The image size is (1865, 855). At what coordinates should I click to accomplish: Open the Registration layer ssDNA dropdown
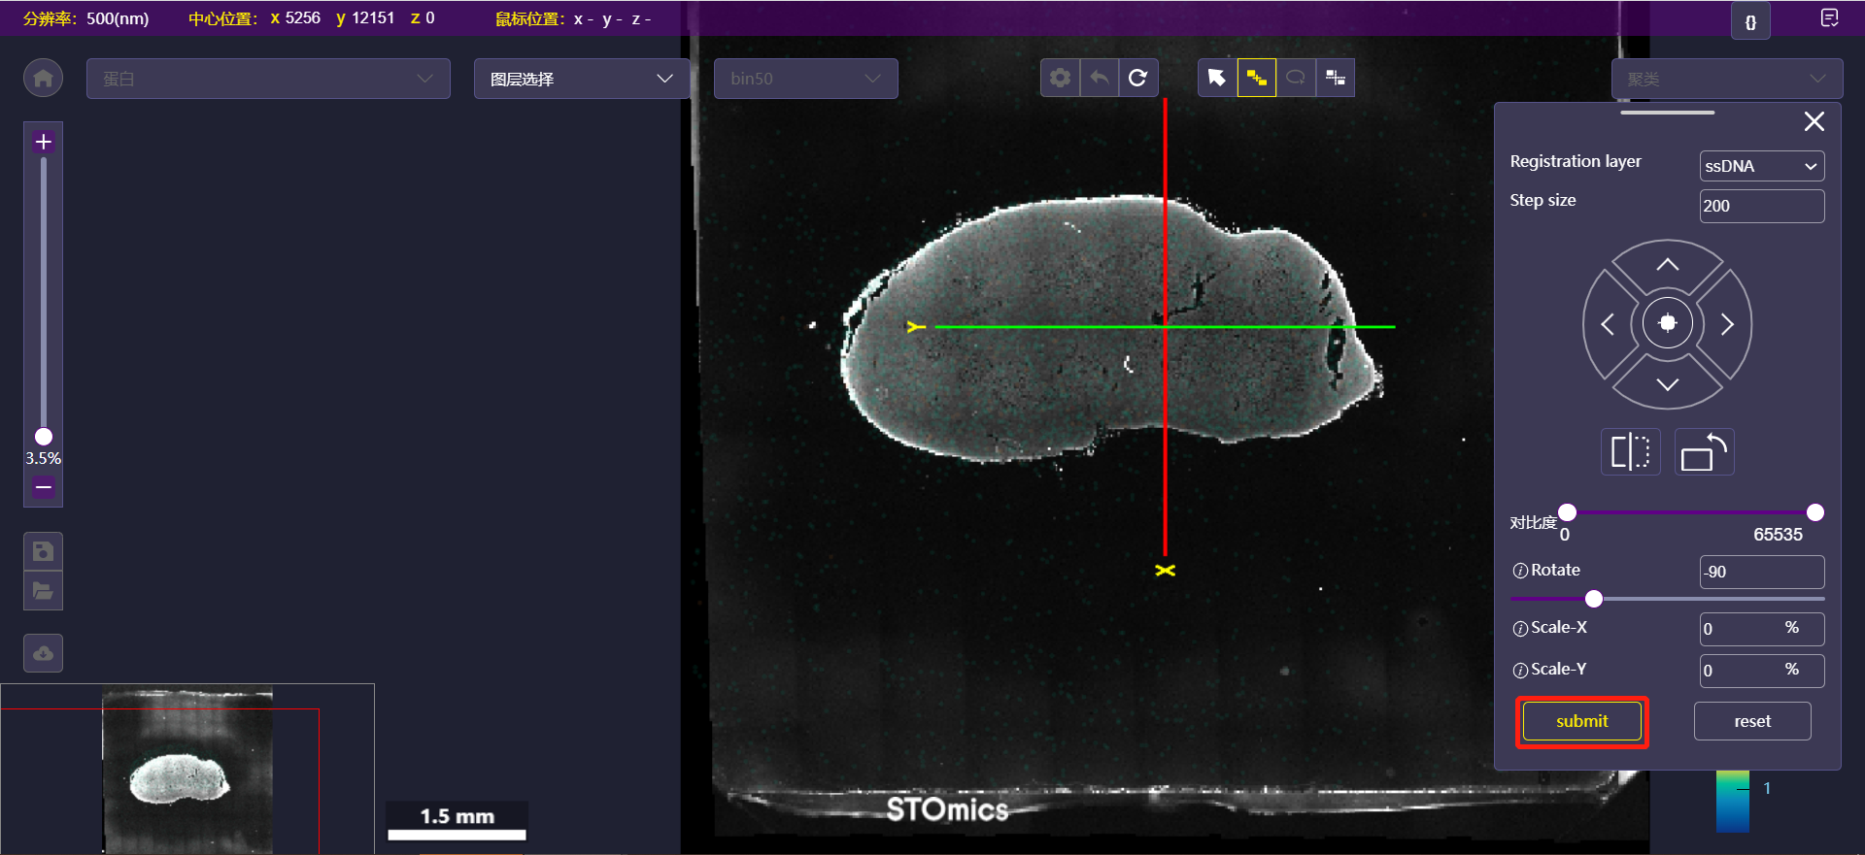click(1761, 166)
